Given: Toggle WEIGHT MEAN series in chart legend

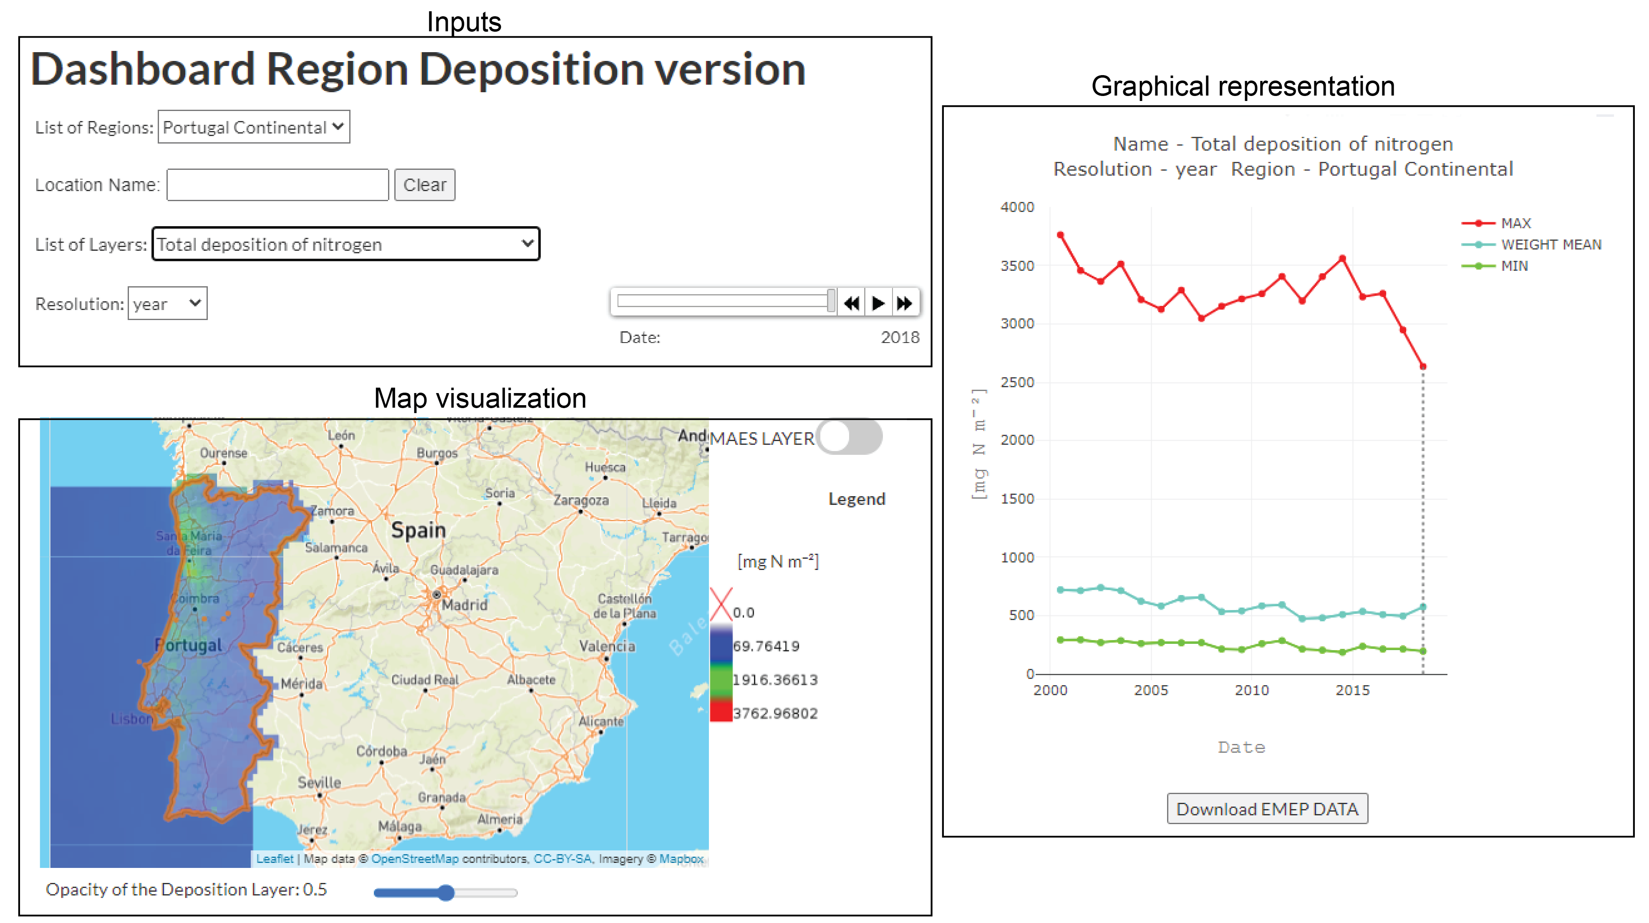Looking at the screenshot, I should coord(1551,245).
